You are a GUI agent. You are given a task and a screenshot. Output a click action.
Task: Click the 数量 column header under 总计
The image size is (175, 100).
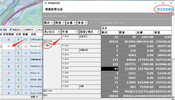pos(127,32)
